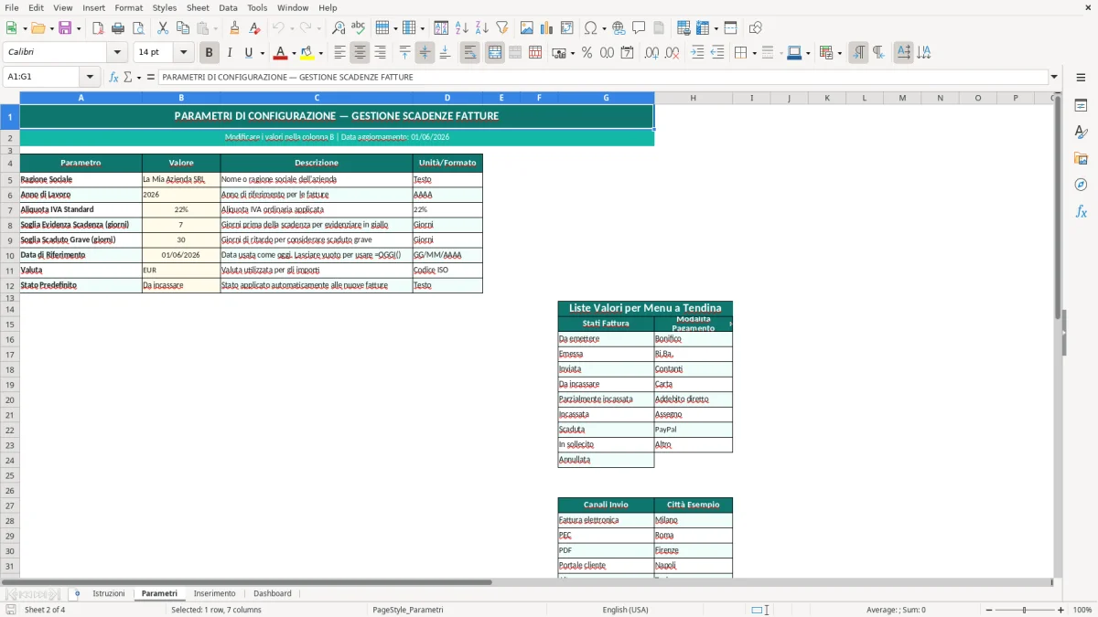Activate Clone Formatting paintbrush
Viewport: 1098px width, 617px height.
[234, 28]
